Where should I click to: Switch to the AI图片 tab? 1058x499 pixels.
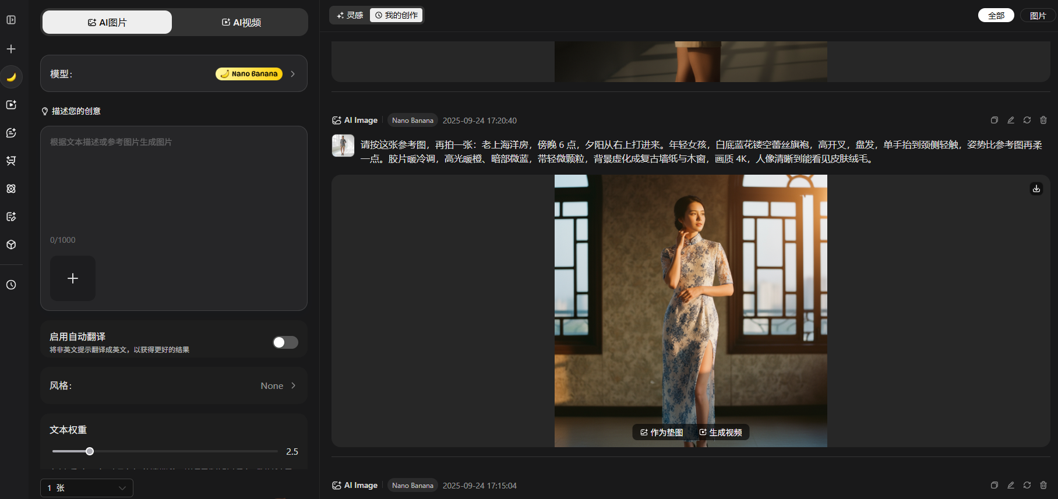pos(107,22)
